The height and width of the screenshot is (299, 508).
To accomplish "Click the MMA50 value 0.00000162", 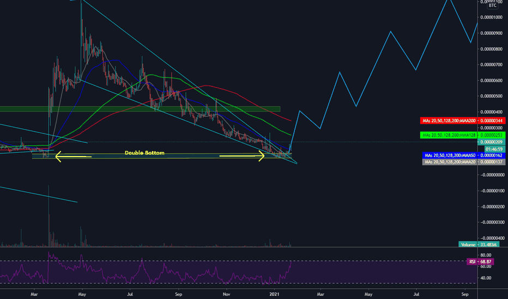I will tap(492, 155).
